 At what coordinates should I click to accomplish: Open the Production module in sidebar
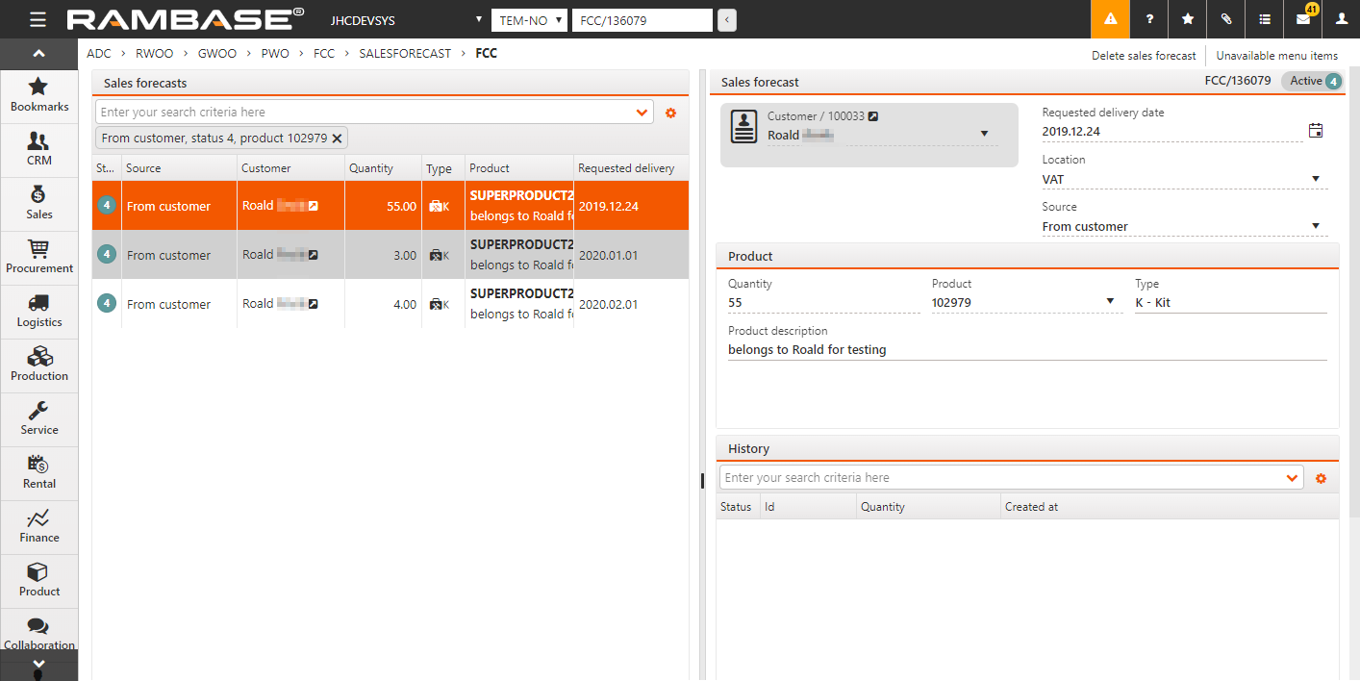click(39, 364)
